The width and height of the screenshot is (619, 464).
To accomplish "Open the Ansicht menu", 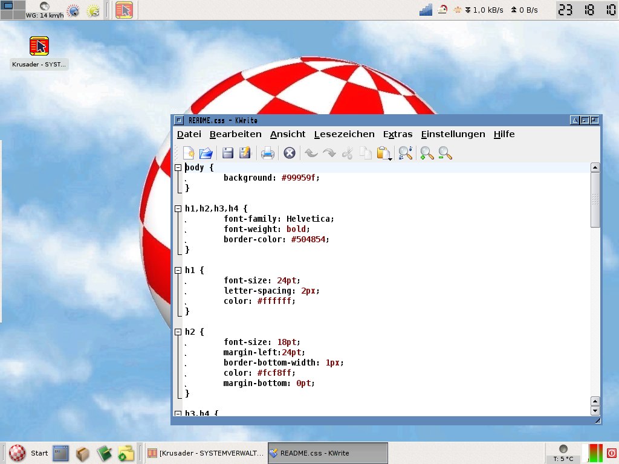I will [287, 134].
